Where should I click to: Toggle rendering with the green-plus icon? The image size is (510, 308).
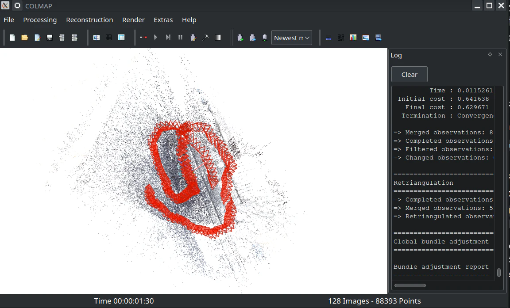pos(240,38)
